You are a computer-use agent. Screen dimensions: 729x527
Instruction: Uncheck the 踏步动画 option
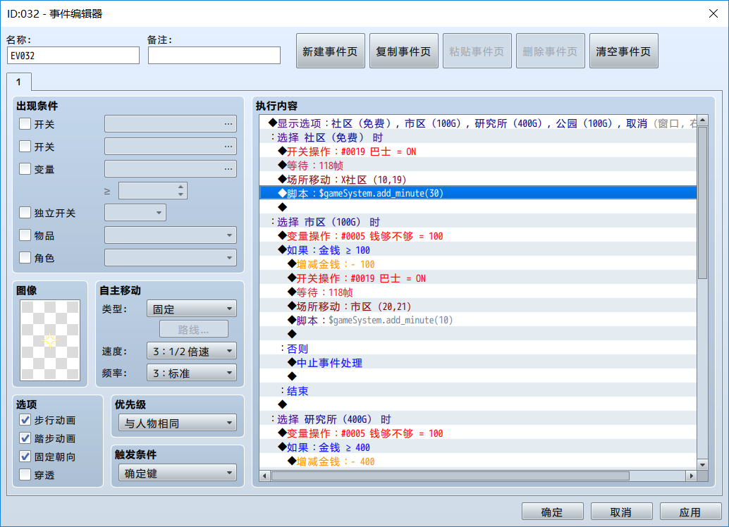coord(25,438)
